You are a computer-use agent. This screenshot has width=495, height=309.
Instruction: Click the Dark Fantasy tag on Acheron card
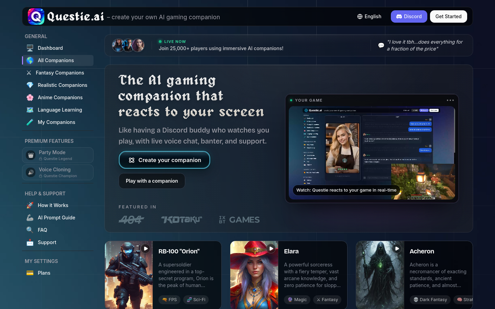click(430, 300)
